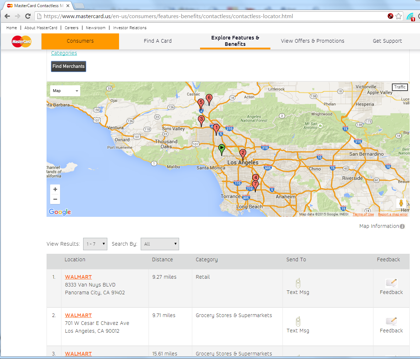This screenshot has height=359, width=420.
Task: Open Explore Features & Benefits menu
Action: click(x=235, y=41)
